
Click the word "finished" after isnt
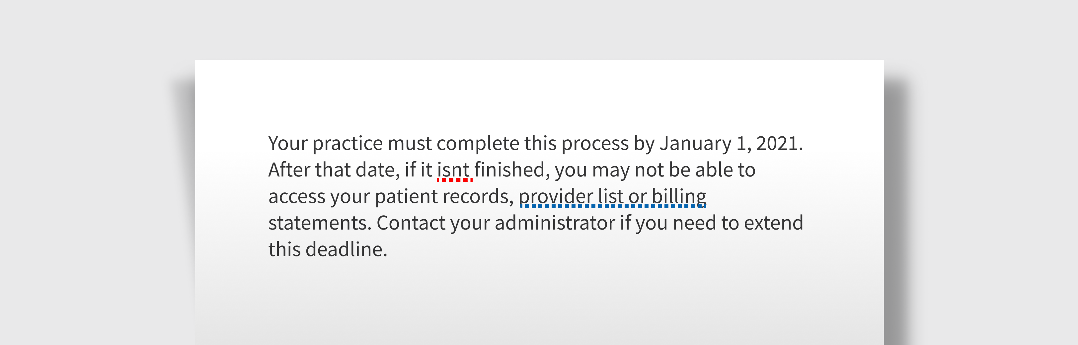tap(509, 170)
